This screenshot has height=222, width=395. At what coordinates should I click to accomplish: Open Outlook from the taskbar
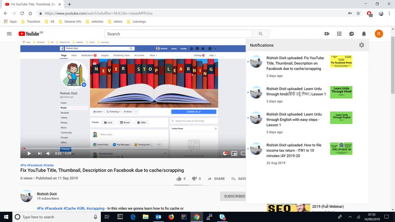pos(158,217)
